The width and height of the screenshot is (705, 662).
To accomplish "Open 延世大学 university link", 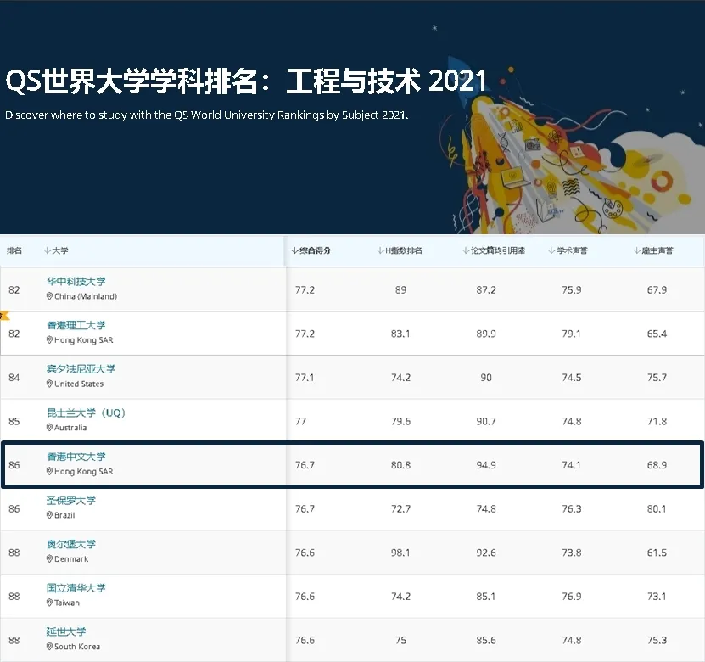I will tap(66, 631).
